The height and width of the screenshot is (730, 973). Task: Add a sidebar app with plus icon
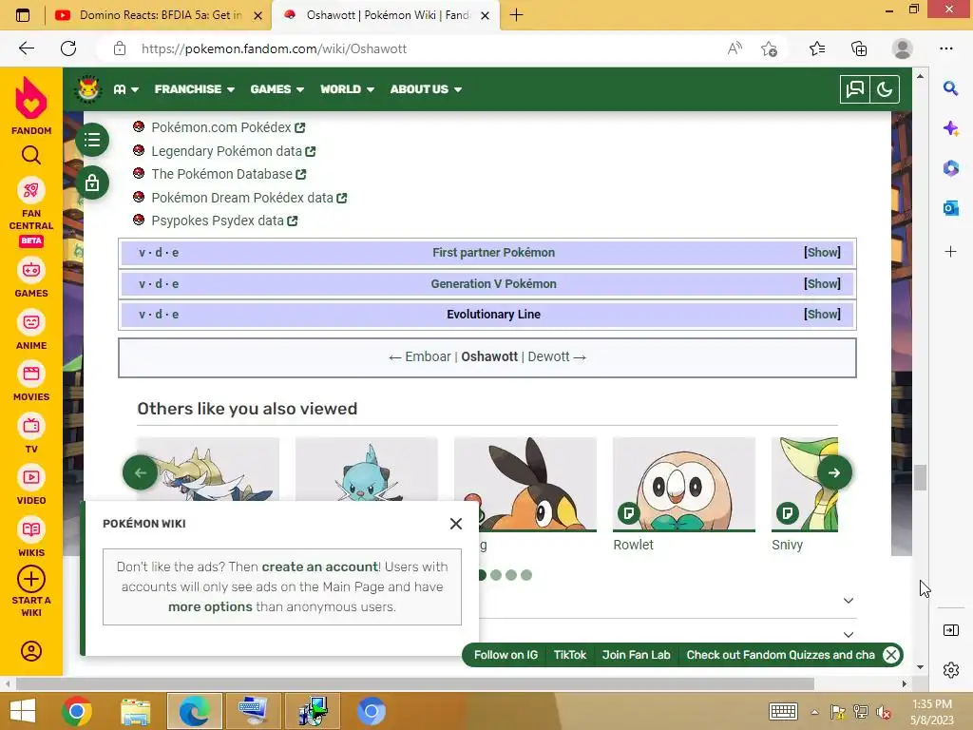pos(950,251)
